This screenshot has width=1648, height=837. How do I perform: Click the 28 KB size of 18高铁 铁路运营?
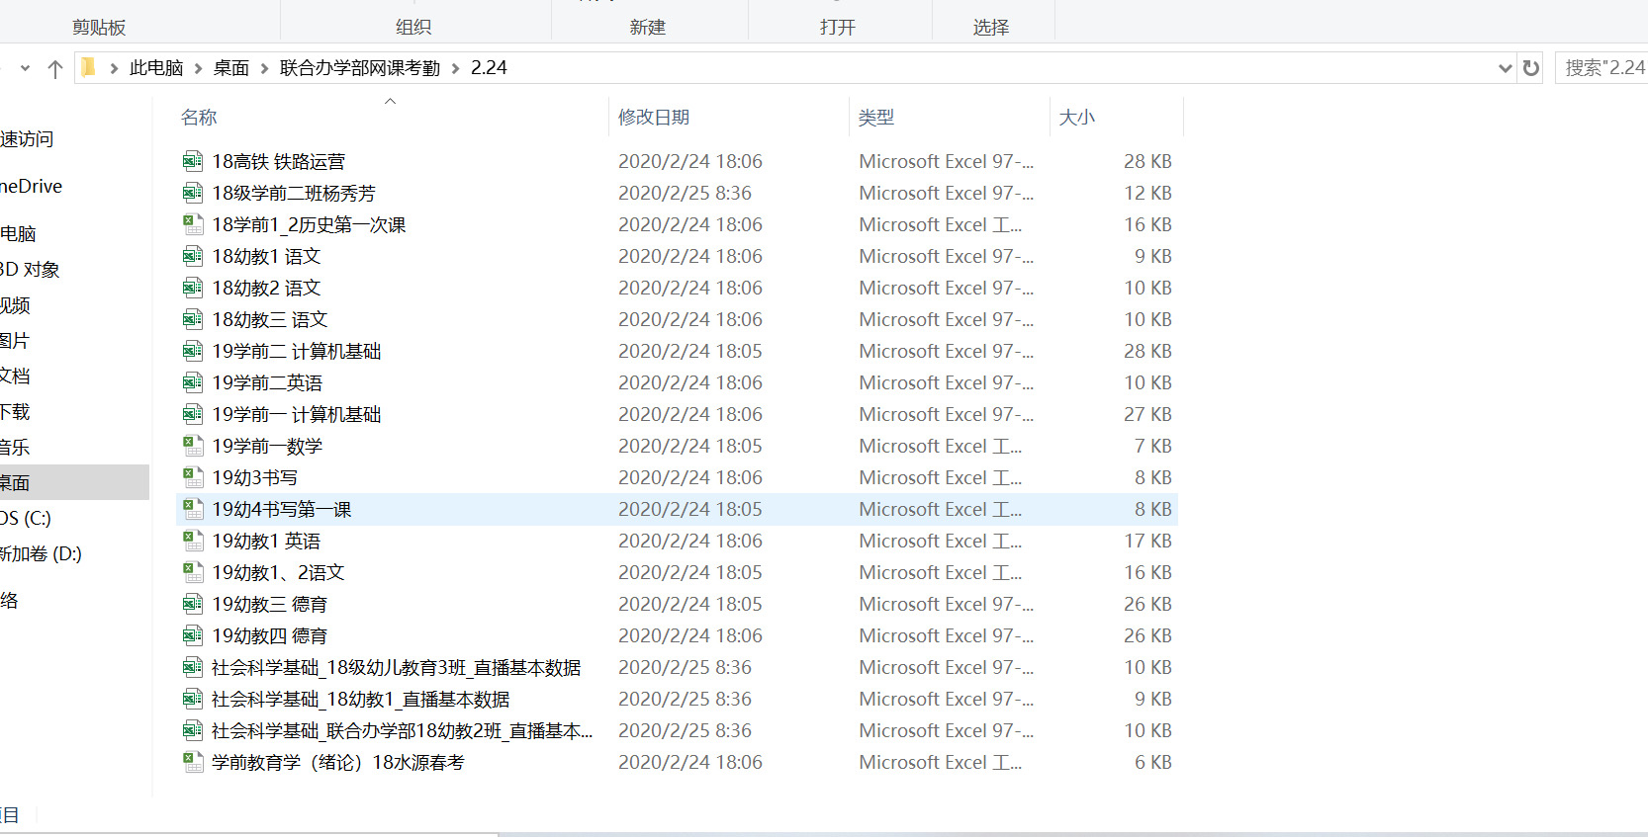1147,161
